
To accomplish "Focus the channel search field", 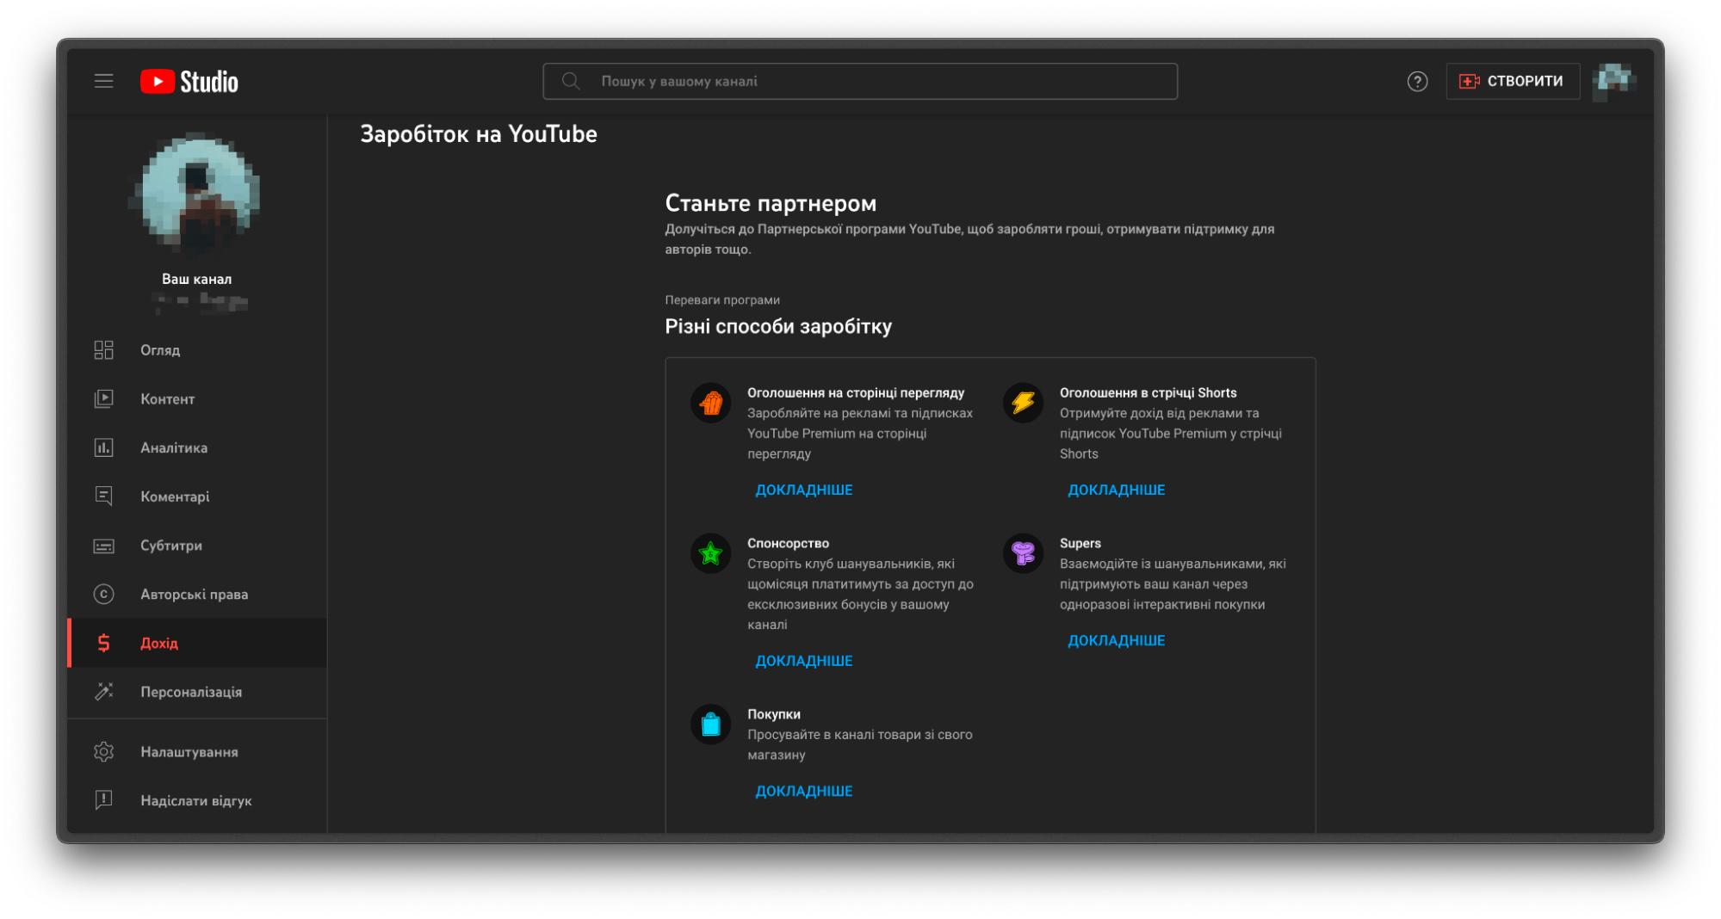I will click(x=860, y=81).
